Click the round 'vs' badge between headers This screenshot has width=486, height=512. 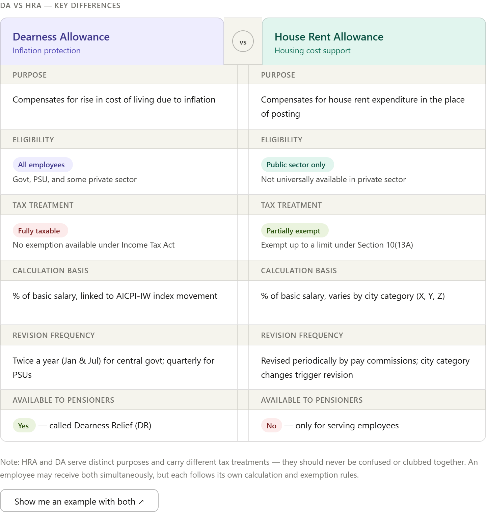pyautogui.click(x=243, y=42)
